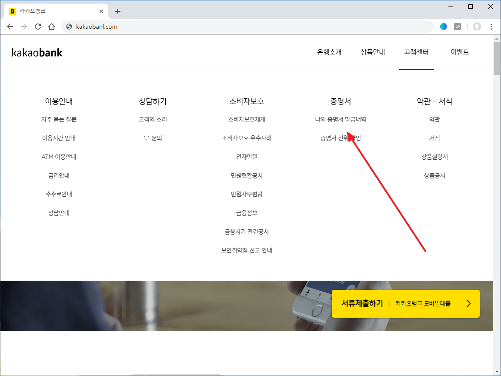Click the site information globe icon
Screen dimensions: 501x376
(69, 27)
